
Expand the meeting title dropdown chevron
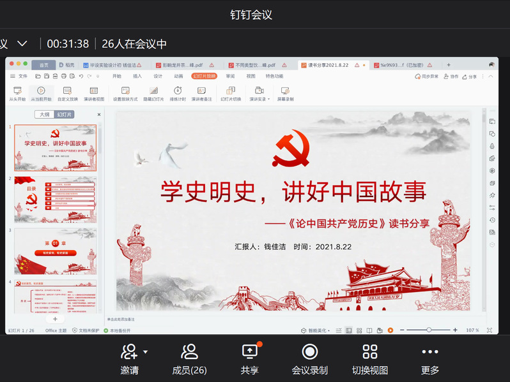point(22,43)
